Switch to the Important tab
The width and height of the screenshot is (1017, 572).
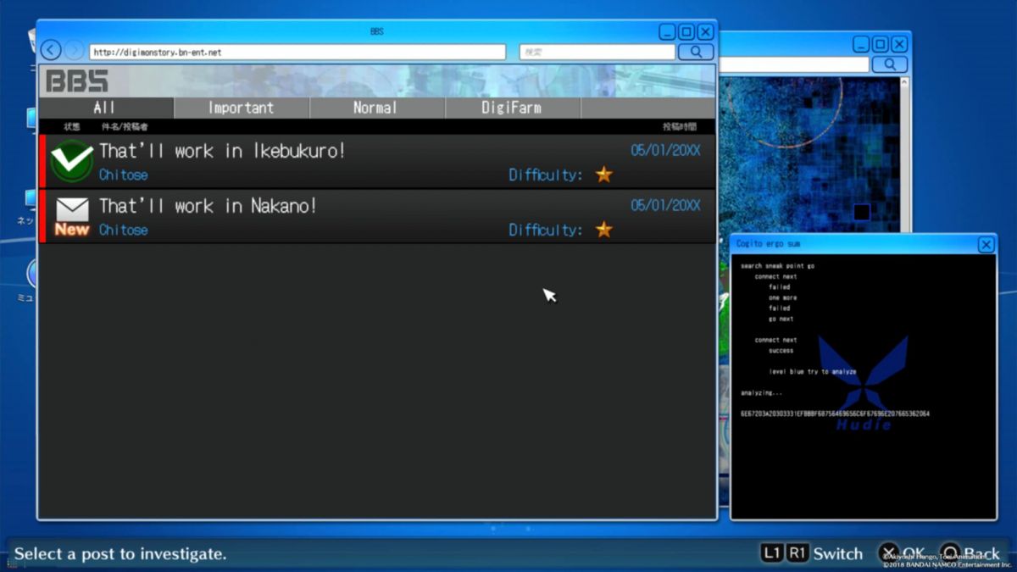[x=242, y=108]
